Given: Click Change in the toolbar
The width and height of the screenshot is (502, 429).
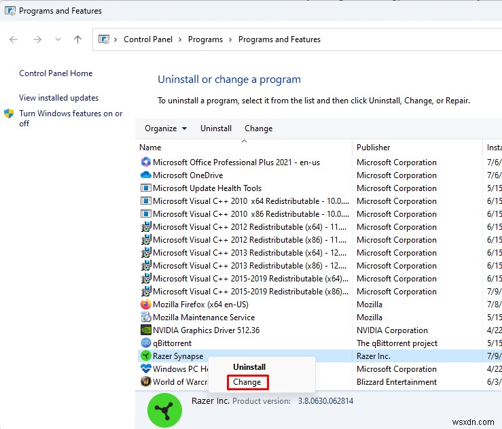Looking at the screenshot, I should coord(259,128).
